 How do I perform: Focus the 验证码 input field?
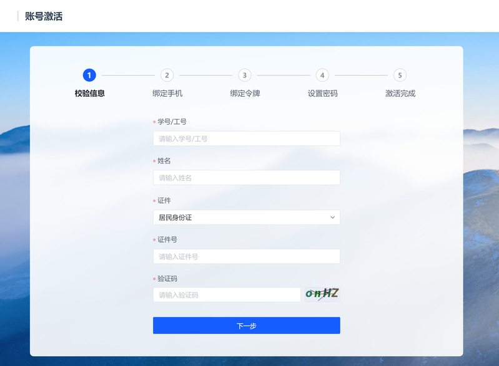click(x=227, y=295)
